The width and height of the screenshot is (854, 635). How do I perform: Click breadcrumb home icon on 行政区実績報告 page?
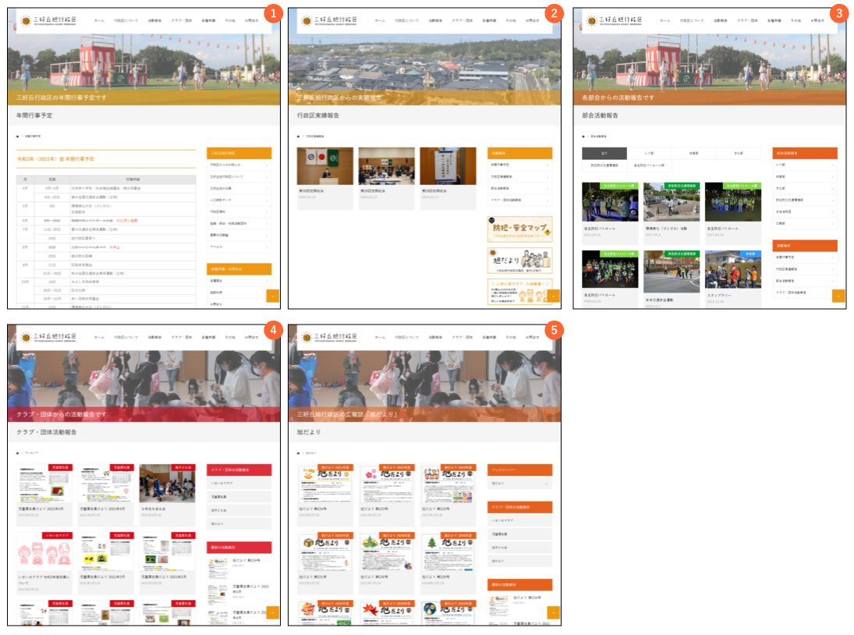point(298,137)
